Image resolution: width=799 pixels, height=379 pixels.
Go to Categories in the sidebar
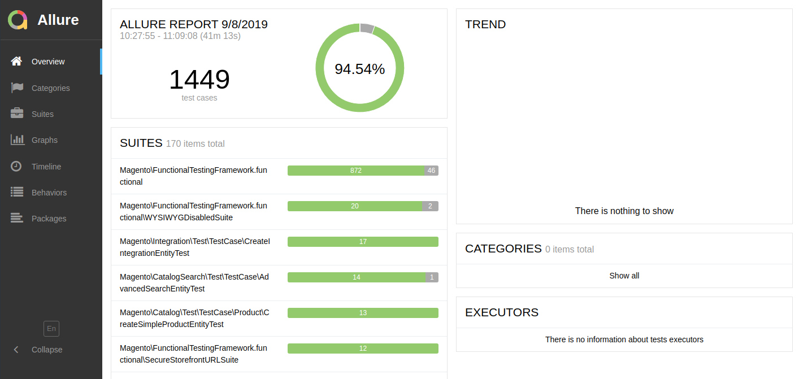[x=51, y=88]
